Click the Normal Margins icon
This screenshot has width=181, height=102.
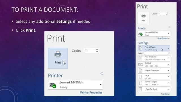[x=140, y=83]
